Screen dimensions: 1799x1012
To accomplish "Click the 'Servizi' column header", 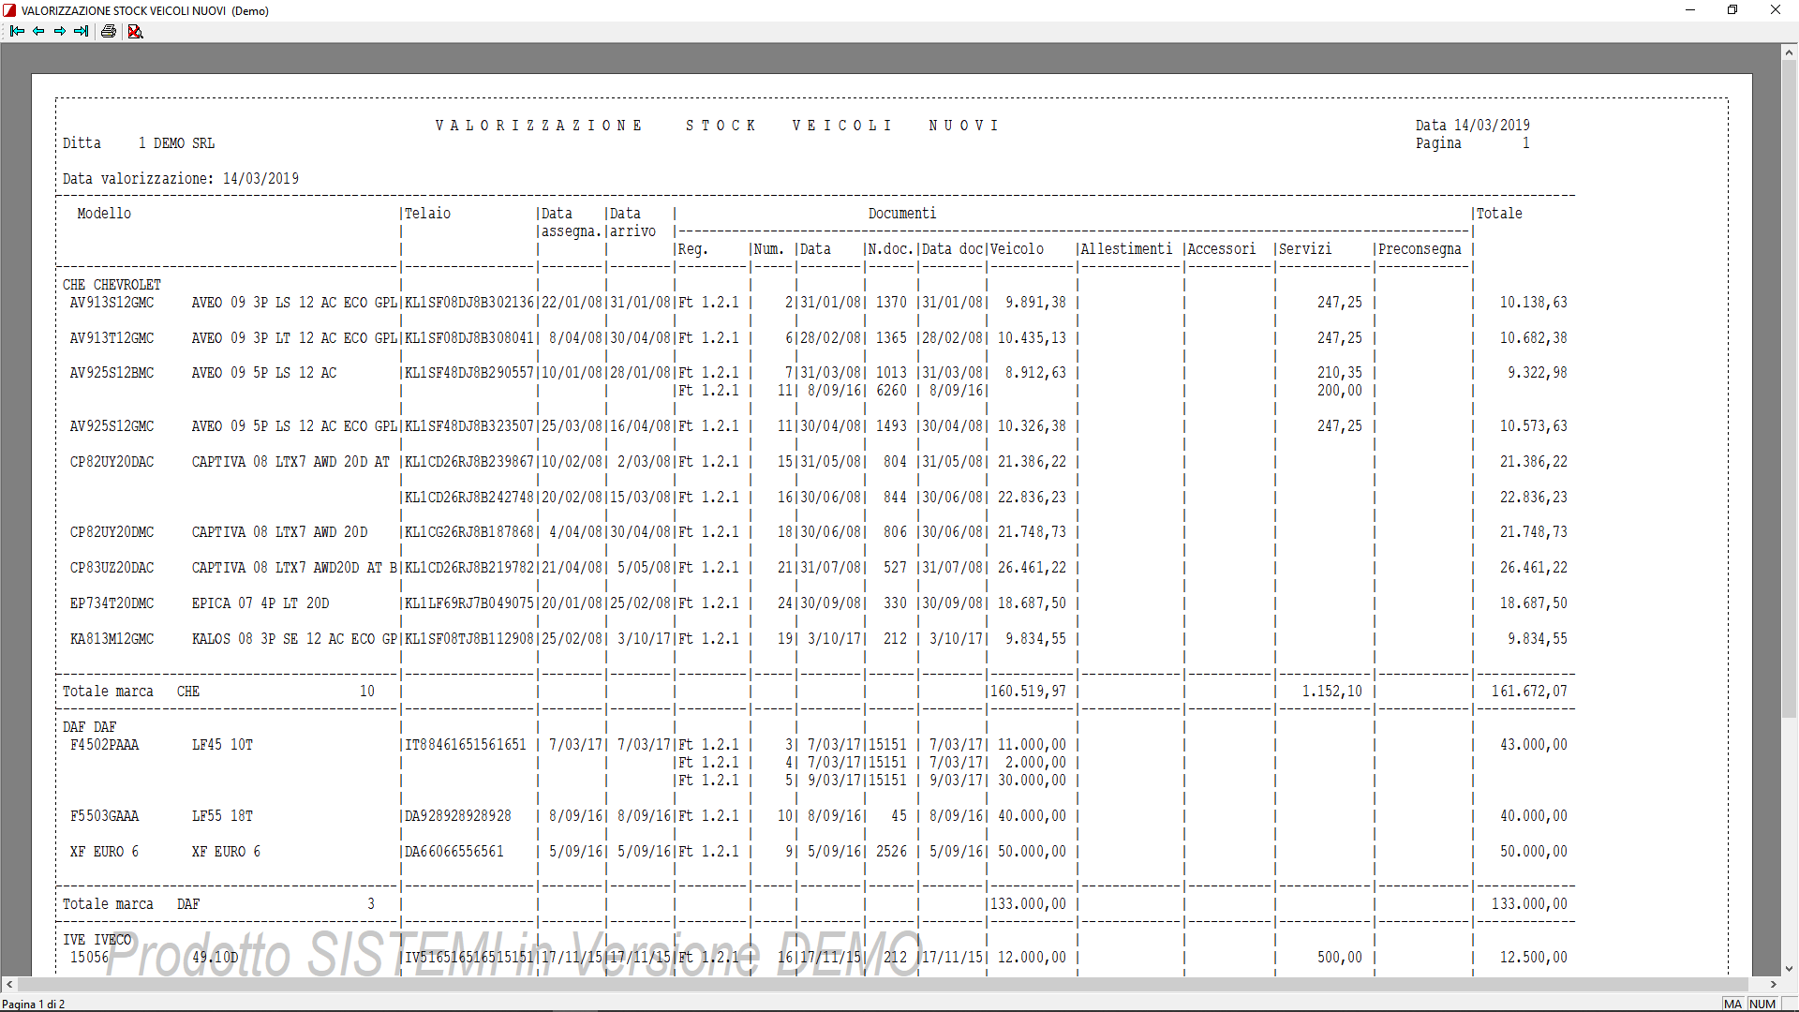I will 1305,249.
